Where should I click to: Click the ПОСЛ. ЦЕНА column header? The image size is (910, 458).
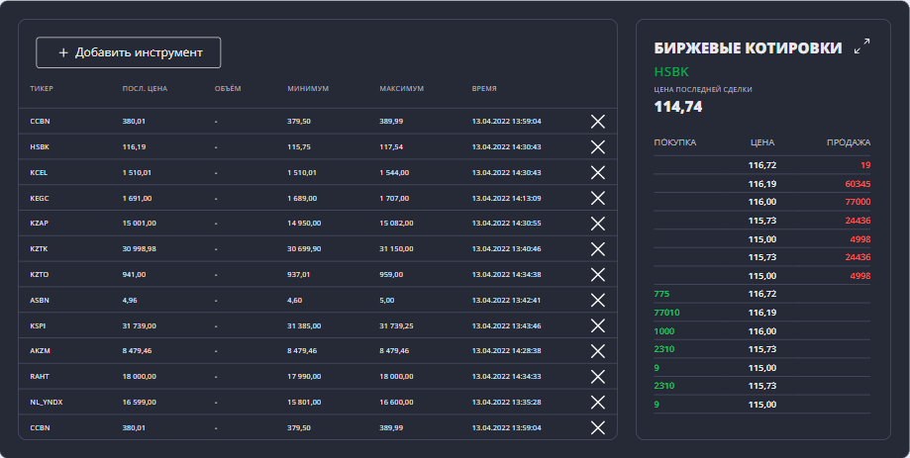tap(145, 89)
